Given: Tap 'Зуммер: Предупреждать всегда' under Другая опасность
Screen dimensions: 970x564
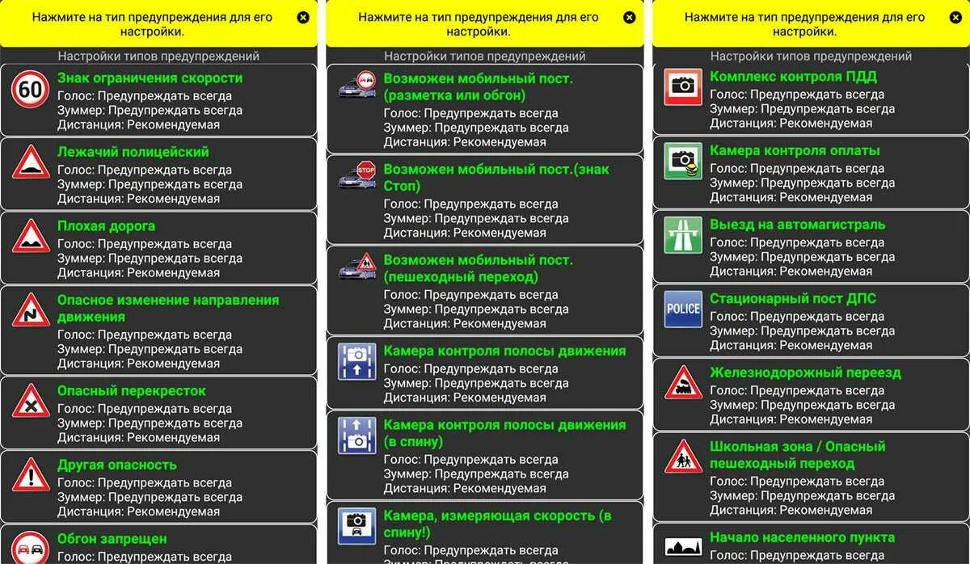Looking at the screenshot, I should tap(150, 497).
